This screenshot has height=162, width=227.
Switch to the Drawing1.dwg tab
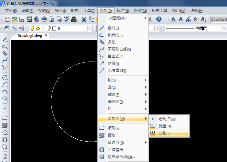coord(30,36)
